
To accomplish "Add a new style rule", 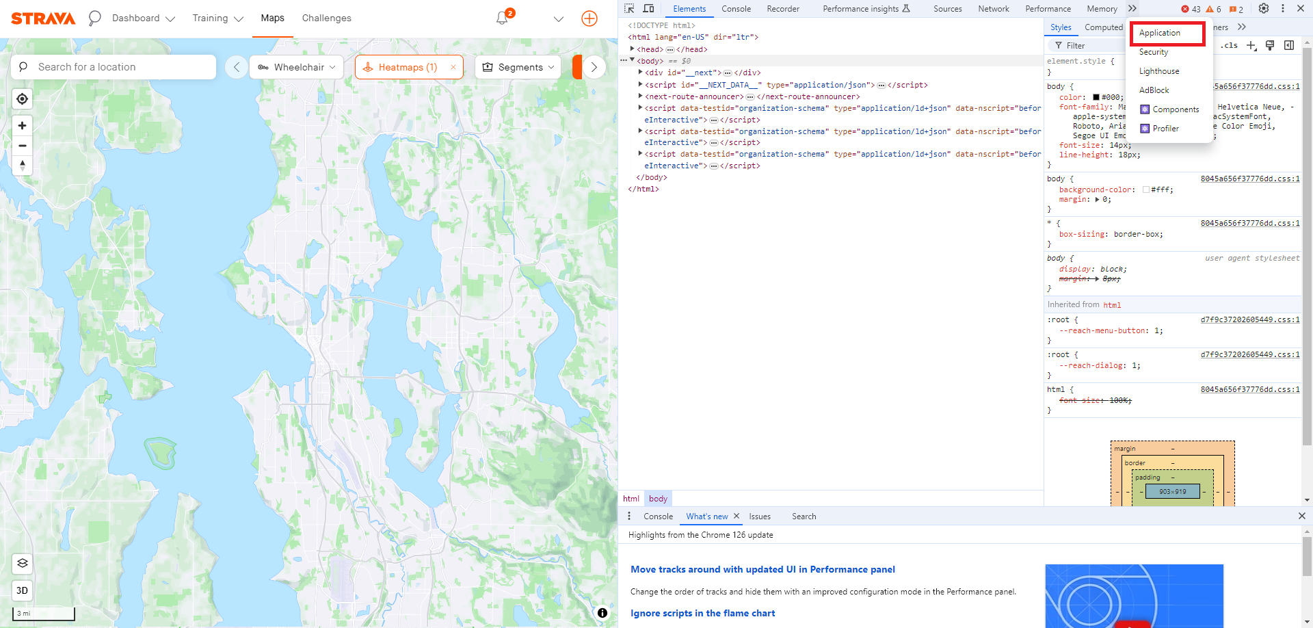I will coord(1251,45).
